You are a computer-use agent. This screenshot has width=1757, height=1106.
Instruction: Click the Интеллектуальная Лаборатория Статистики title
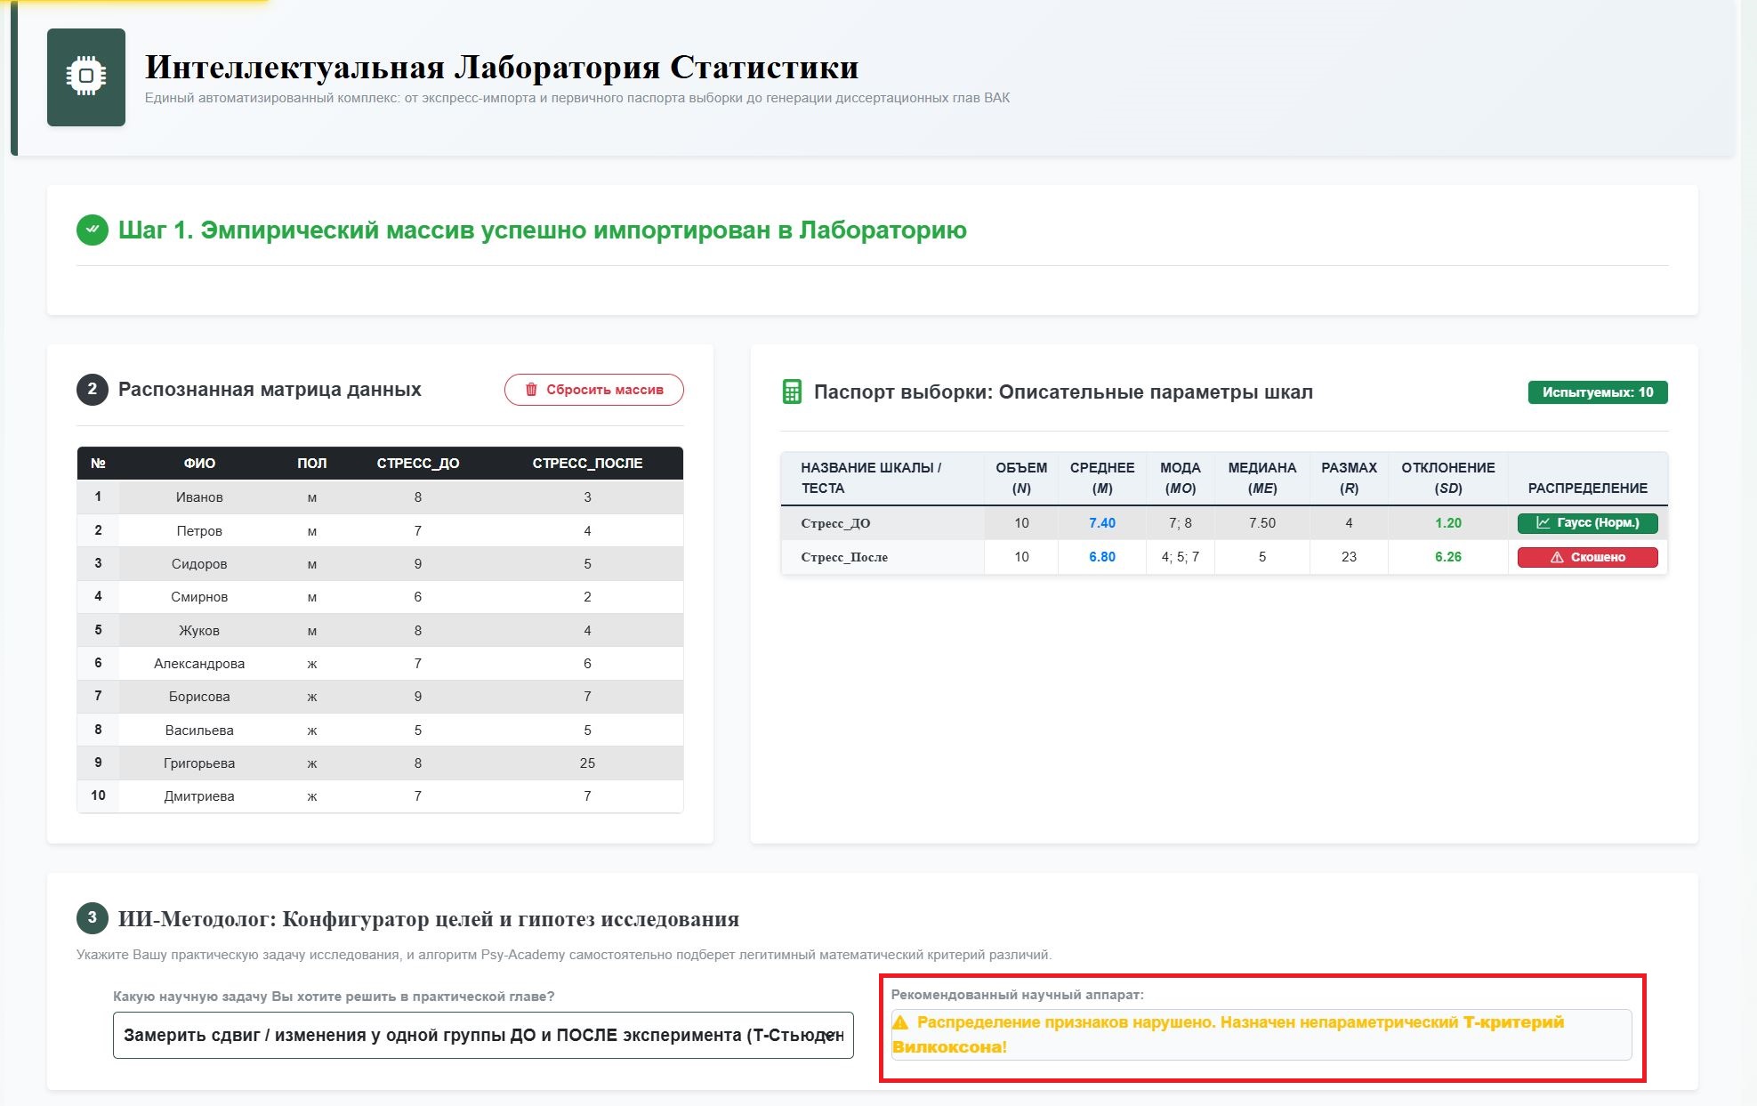[502, 67]
